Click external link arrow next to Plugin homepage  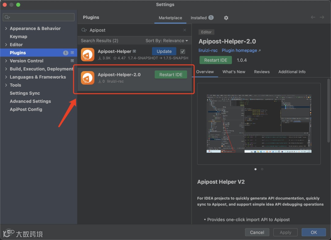point(260,51)
